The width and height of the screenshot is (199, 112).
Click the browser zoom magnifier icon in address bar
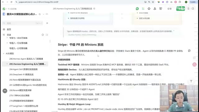tap(149, 2)
